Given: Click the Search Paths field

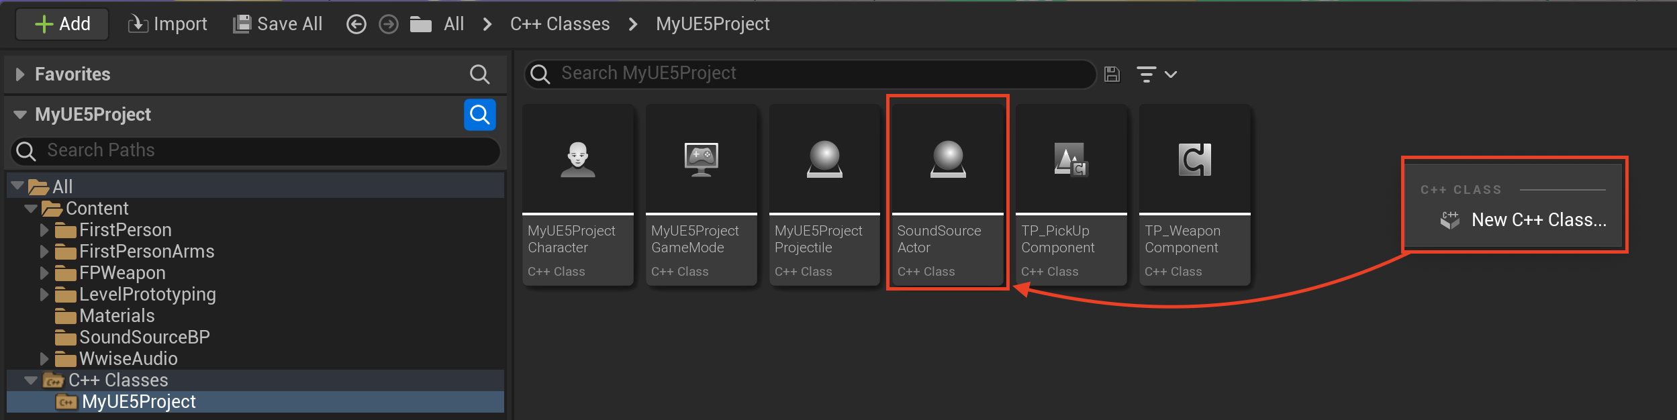Looking at the screenshot, I should click(x=256, y=151).
